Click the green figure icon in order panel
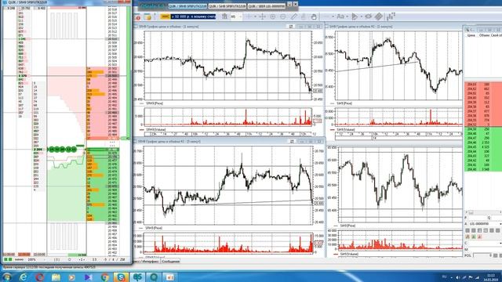The image size is (502, 282). click(474, 237)
